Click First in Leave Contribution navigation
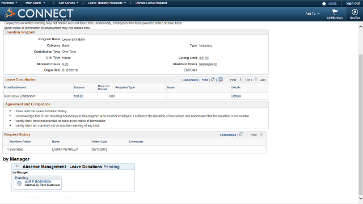Image resolution: width=363 pixels, height=204 pixels. (233, 80)
